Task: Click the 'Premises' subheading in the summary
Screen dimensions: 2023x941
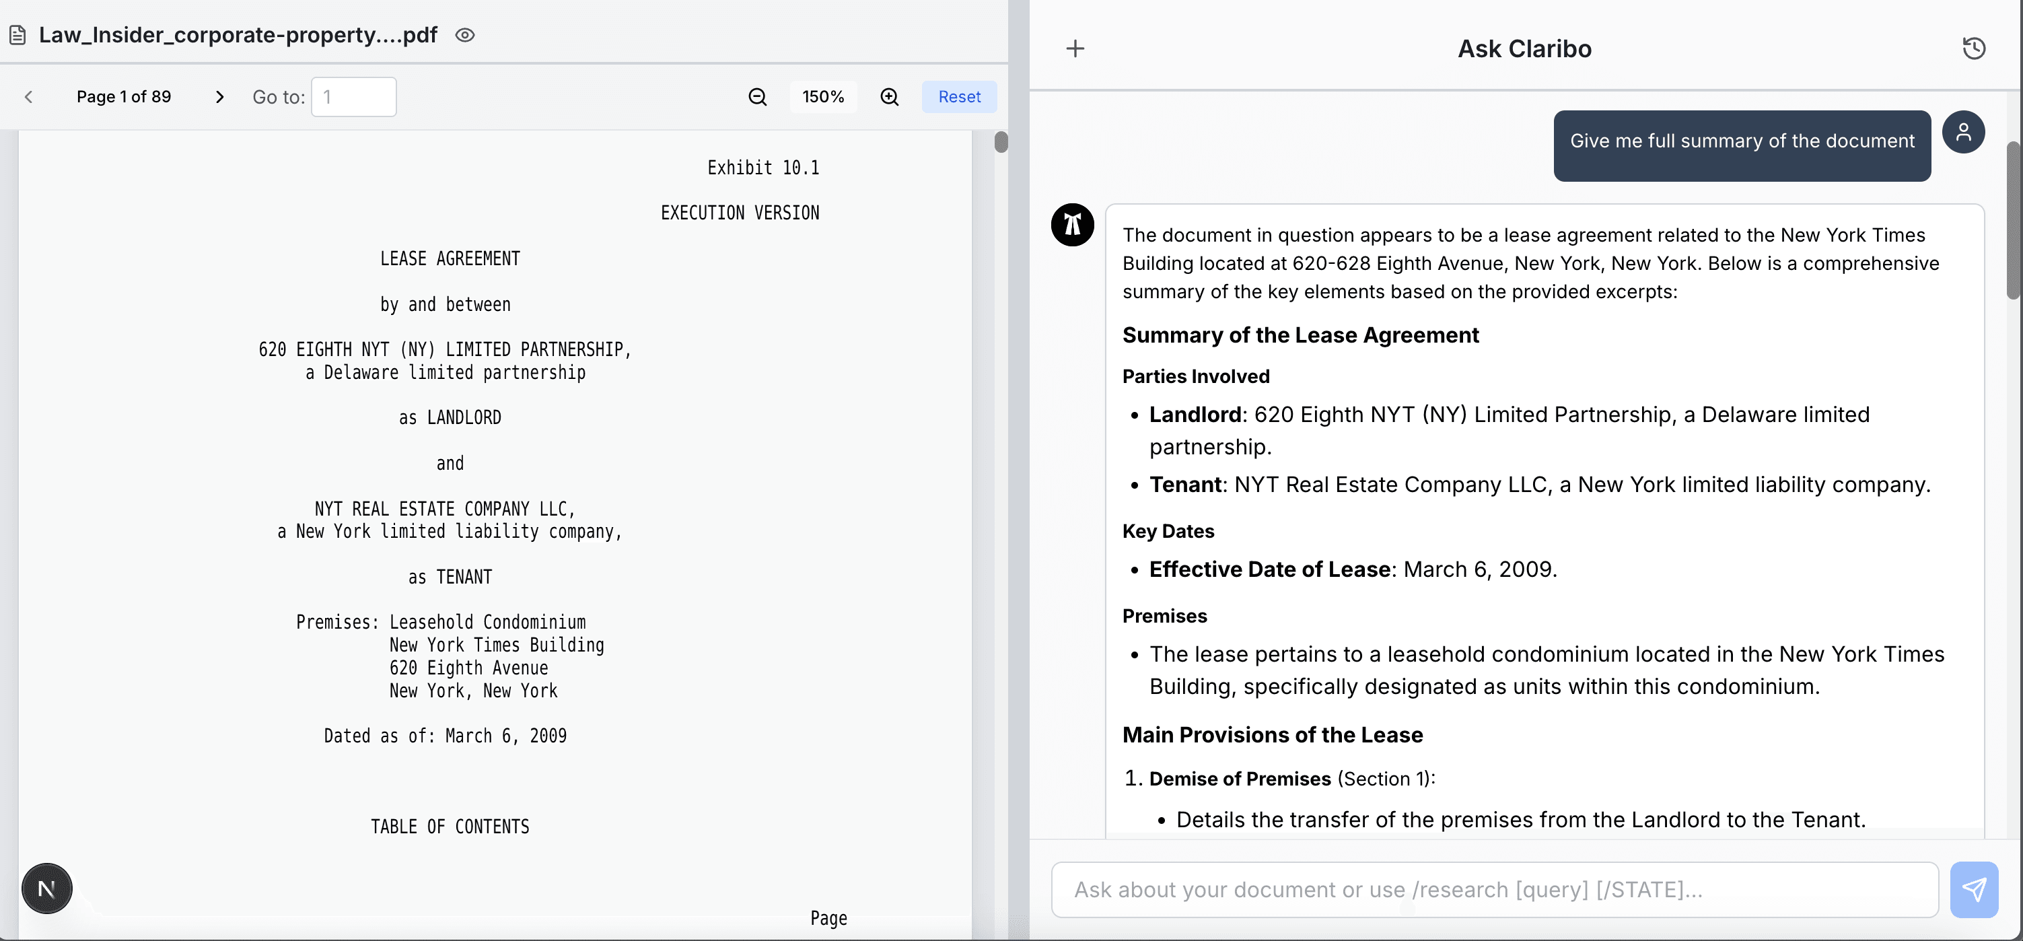Action: coord(1164,616)
